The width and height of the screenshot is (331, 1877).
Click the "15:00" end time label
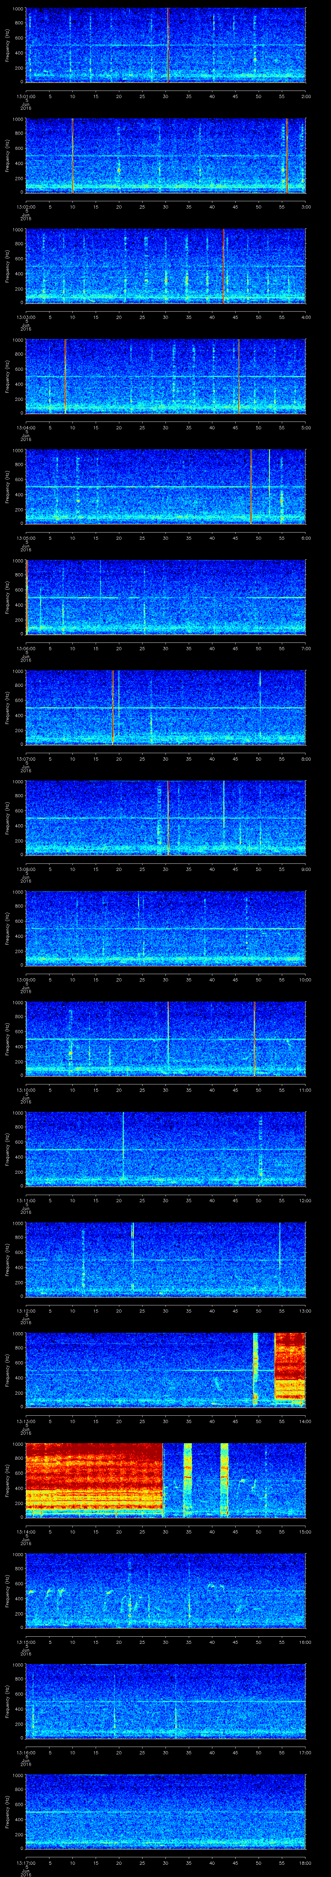[305, 1531]
